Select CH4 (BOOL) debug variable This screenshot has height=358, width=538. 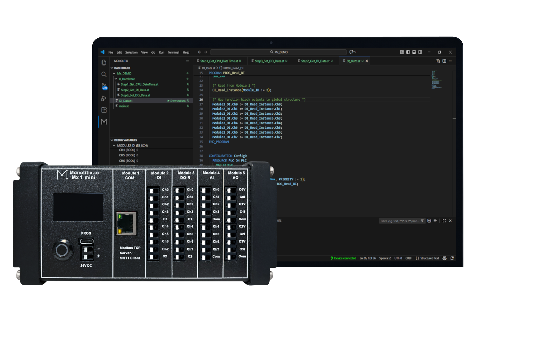[129, 150]
